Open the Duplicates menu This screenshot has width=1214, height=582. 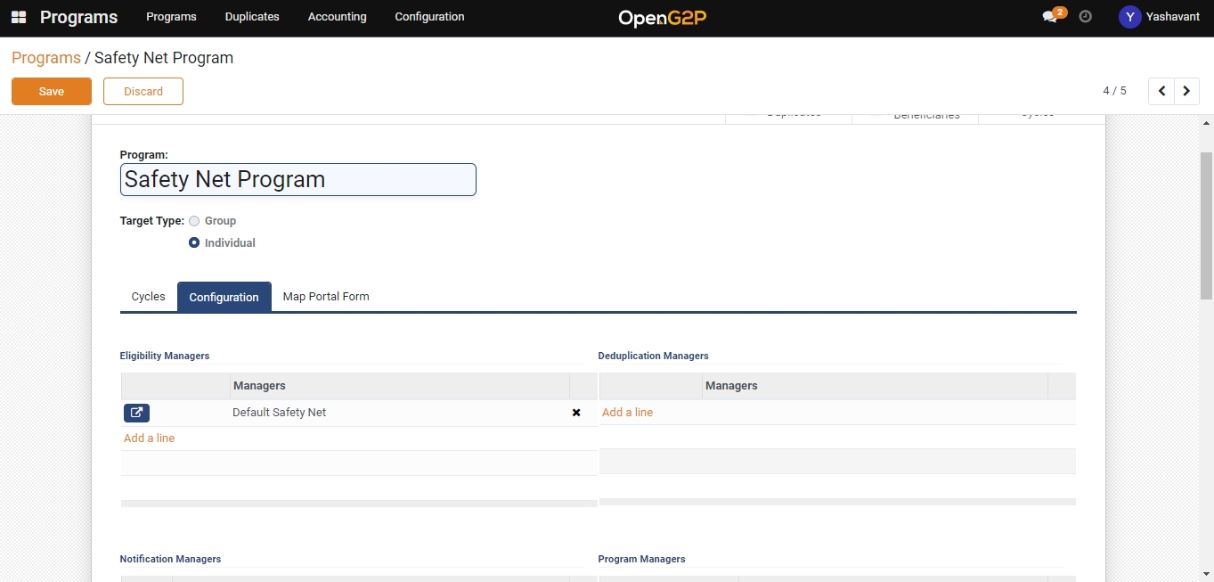click(252, 17)
